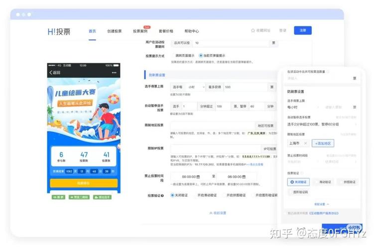Click the middle green button below phone
This screenshot has height=249, width=376.
click(79, 197)
